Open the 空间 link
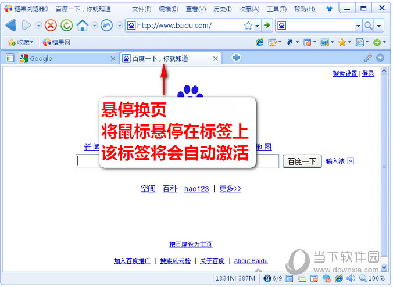Image resolution: width=393 pixels, height=287 pixels. point(148,189)
